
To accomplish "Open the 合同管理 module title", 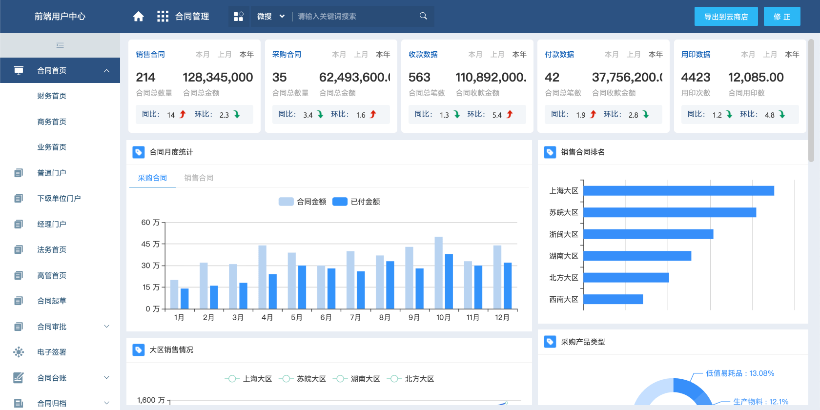I will click(x=192, y=17).
